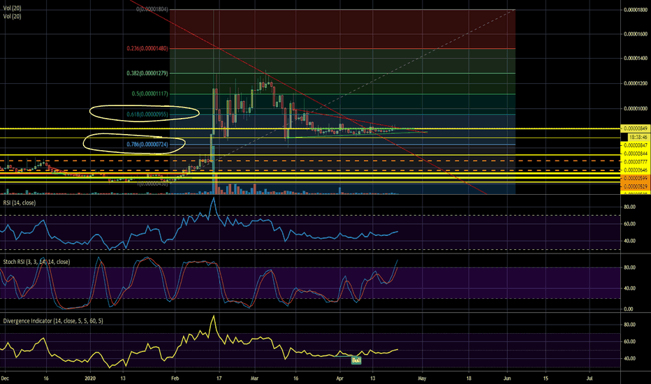The height and width of the screenshot is (384, 651).
Task: Click the price axis label '0.00000844'
Action: tap(635, 154)
